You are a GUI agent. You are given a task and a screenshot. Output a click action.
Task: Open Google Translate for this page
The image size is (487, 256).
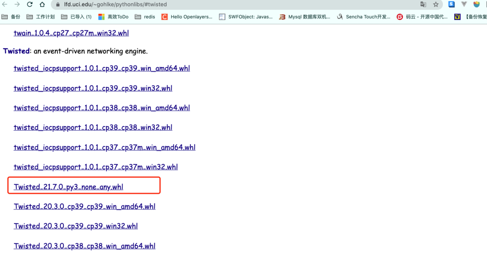[423, 5]
